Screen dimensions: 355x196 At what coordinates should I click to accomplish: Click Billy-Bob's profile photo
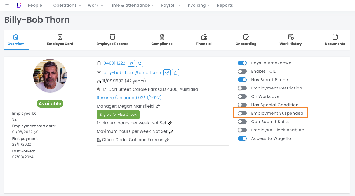tap(50, 76)
